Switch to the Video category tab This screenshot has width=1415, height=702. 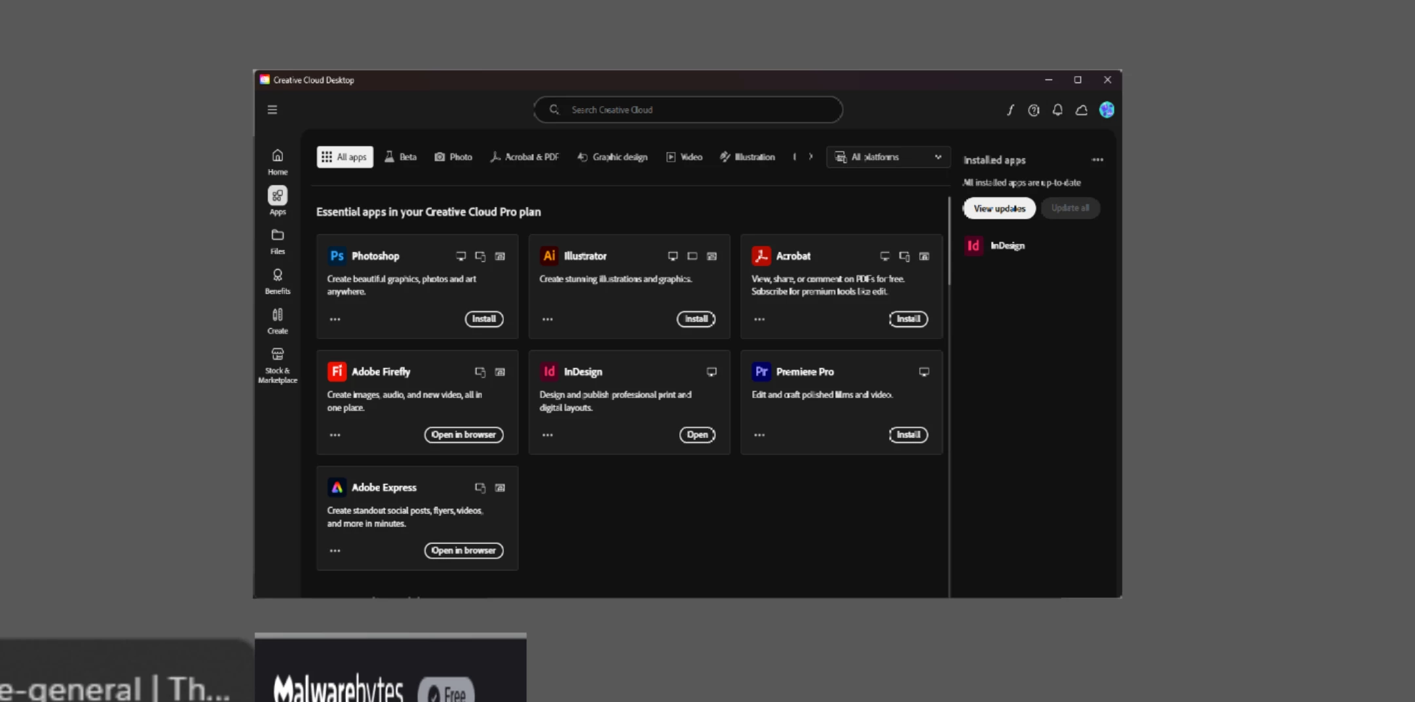(684, 157)
